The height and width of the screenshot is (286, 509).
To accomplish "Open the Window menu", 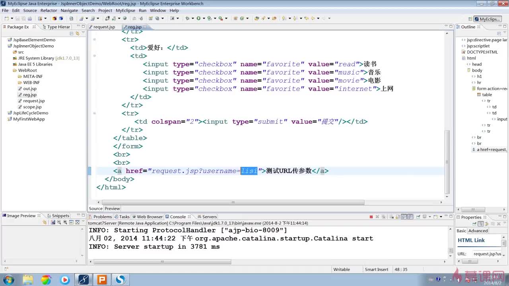I will [x=158, y=10].
